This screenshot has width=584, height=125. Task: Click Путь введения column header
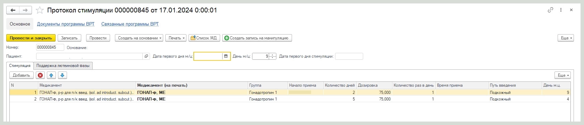tap(515, 85)
